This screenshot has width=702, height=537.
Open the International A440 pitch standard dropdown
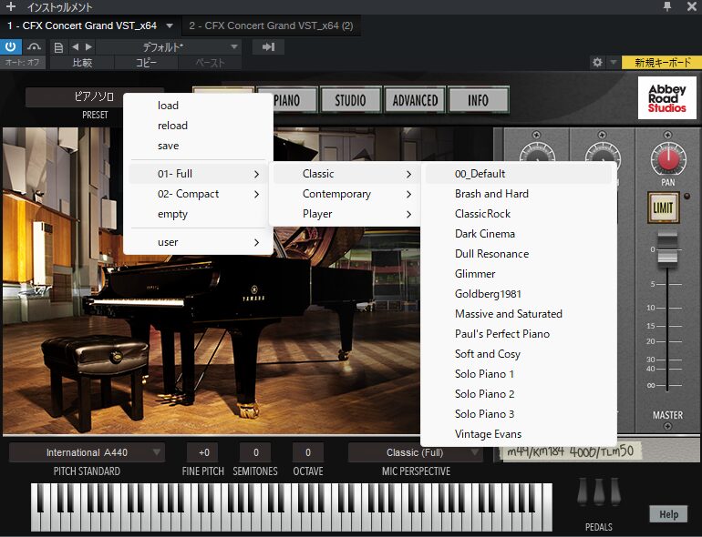tap(87, 453)
